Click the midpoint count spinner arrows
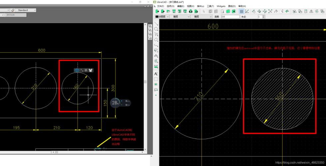This screenshot has width=326, height=166. (x=264, y=17)
